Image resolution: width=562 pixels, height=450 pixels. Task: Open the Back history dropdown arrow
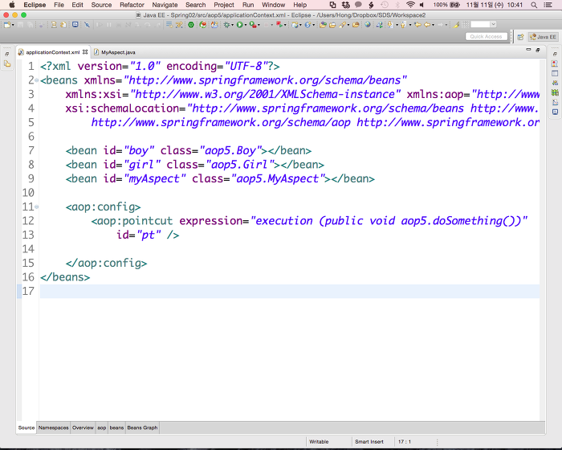(x=433, y=25)
